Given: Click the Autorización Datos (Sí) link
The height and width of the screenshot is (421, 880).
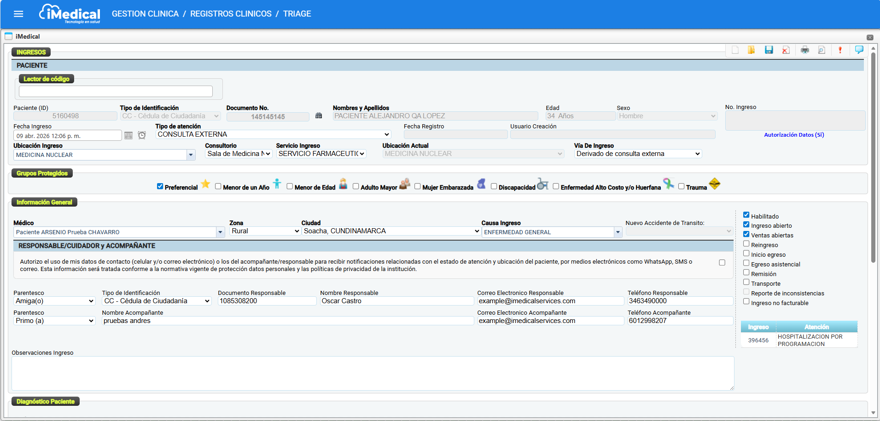Looking at the screenshot, I should coord(794,135).
